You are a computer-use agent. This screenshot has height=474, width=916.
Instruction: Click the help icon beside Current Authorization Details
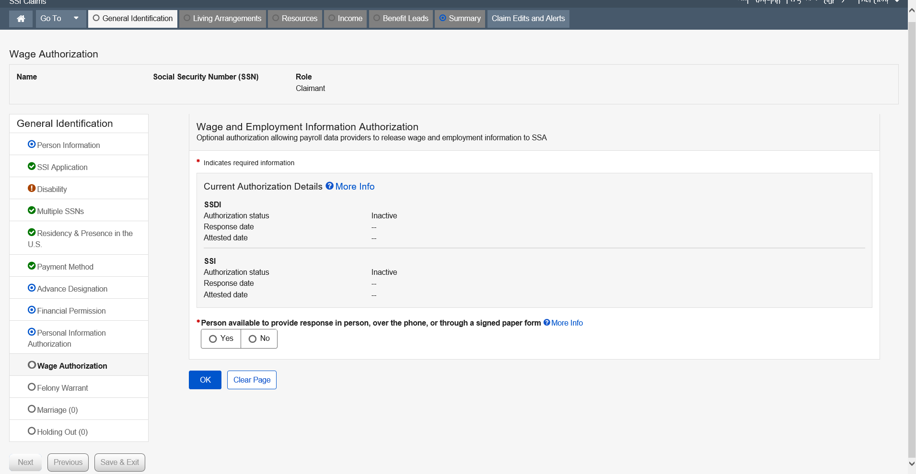click(x=330, y=186)
